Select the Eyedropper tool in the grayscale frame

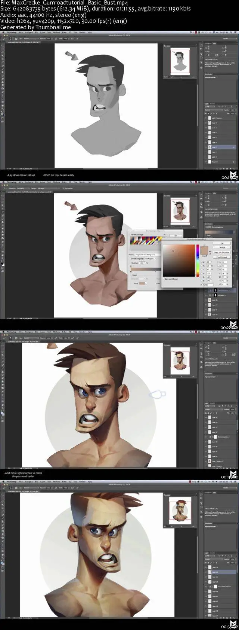click(x=3, y=62)
